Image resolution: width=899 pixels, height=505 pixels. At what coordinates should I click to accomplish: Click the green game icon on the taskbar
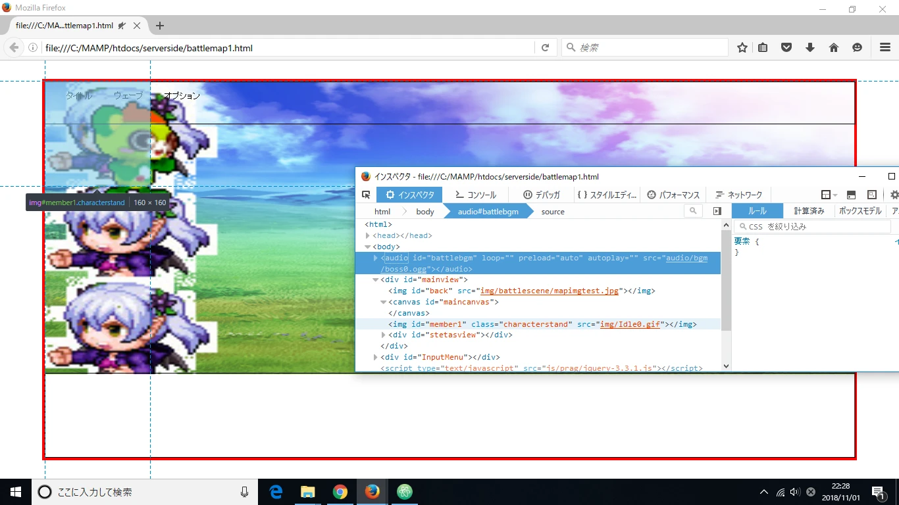(x=404, y=491)
